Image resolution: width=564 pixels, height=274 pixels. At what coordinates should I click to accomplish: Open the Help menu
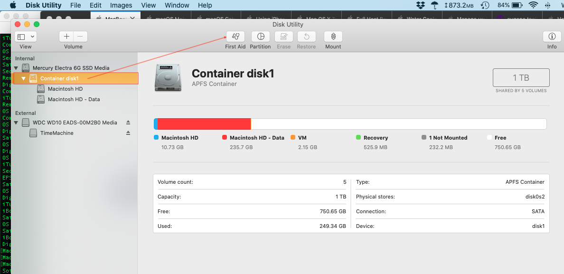point(205,5)
